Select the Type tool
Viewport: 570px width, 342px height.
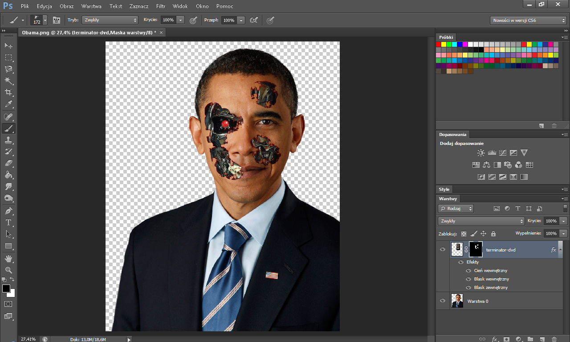click(8, 222)
